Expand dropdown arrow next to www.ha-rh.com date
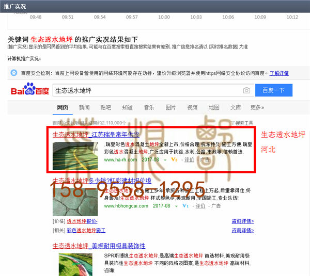The height and width of the screenshot is (276, 310). [165, 160]
